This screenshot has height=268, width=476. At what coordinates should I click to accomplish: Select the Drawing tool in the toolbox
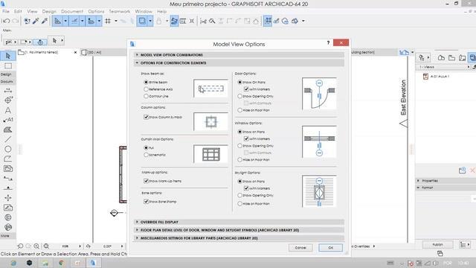click(x=8, y=169)
